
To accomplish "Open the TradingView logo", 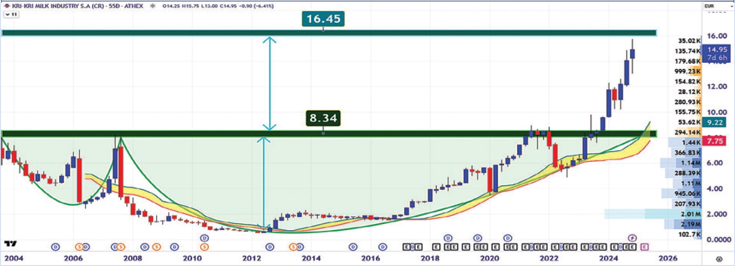I will 10,243.
